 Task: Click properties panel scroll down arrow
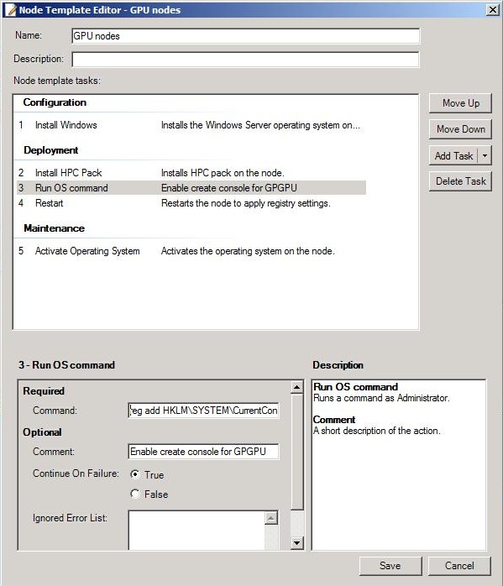(296, 542)
